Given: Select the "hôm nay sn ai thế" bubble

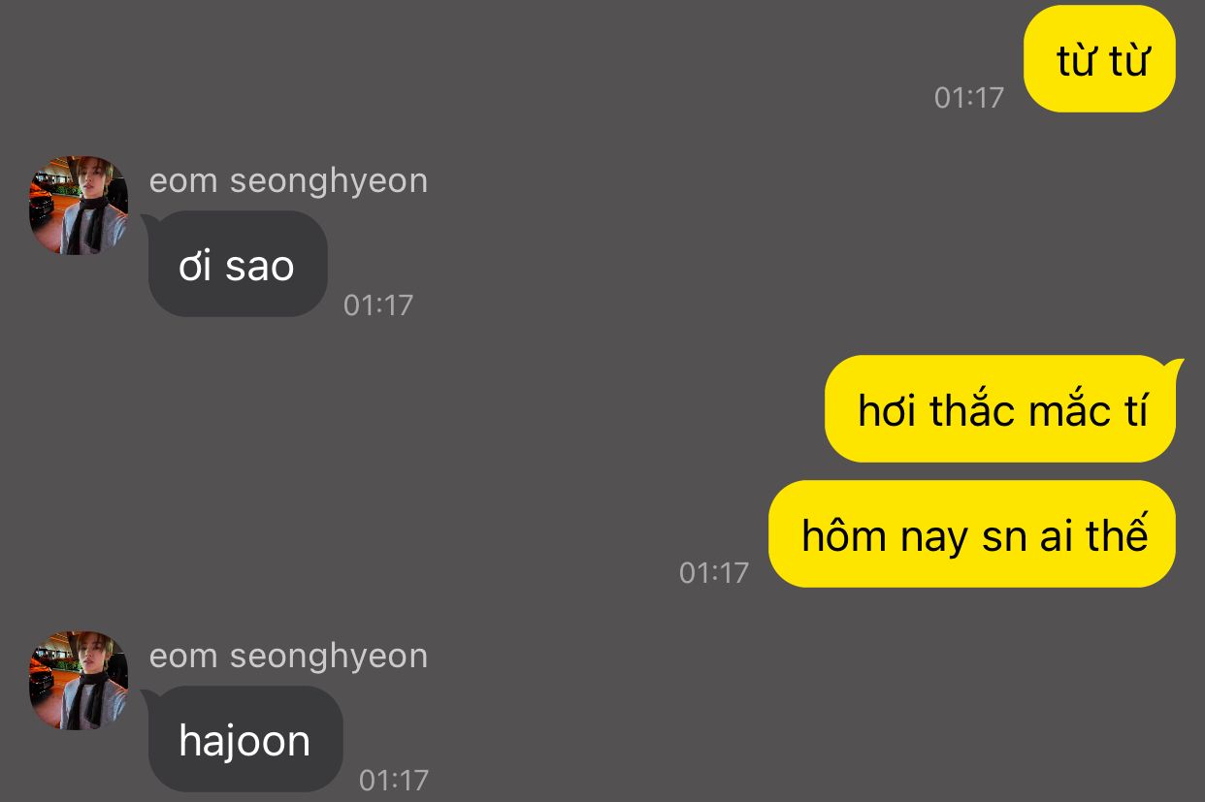Looking at the screenshot, I should click(x=972, y=534).
